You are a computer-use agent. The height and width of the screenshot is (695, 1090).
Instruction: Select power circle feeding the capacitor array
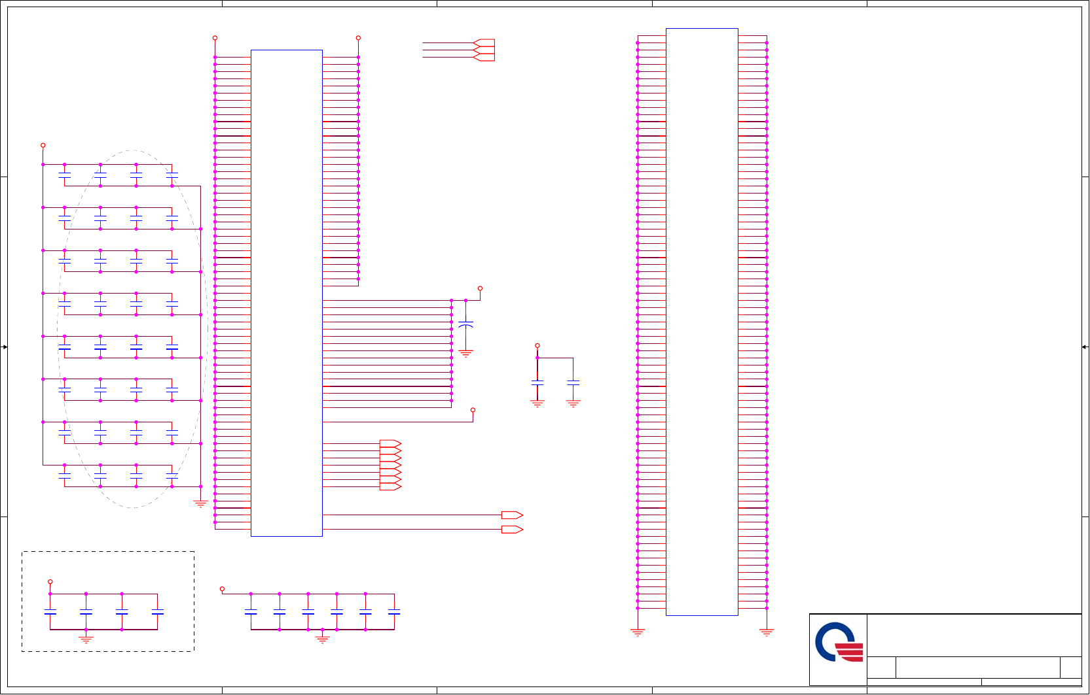click(x=43, y=145)
